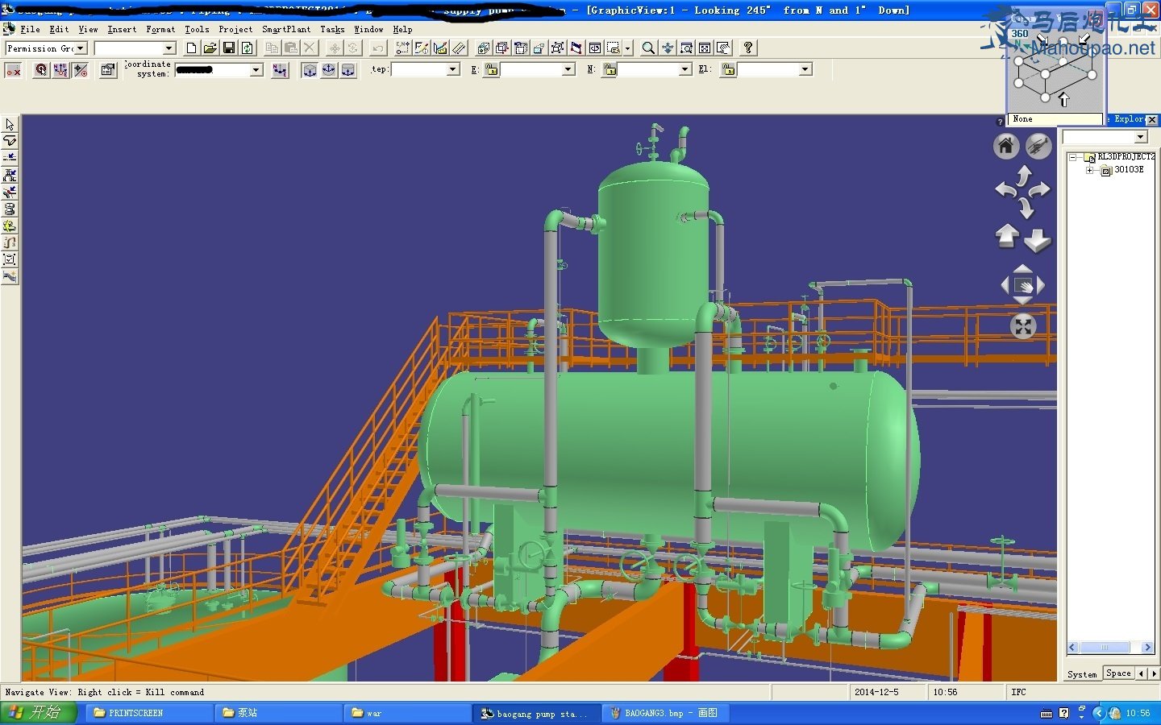Select the 30103E item in the tree

click(1129, 170)
